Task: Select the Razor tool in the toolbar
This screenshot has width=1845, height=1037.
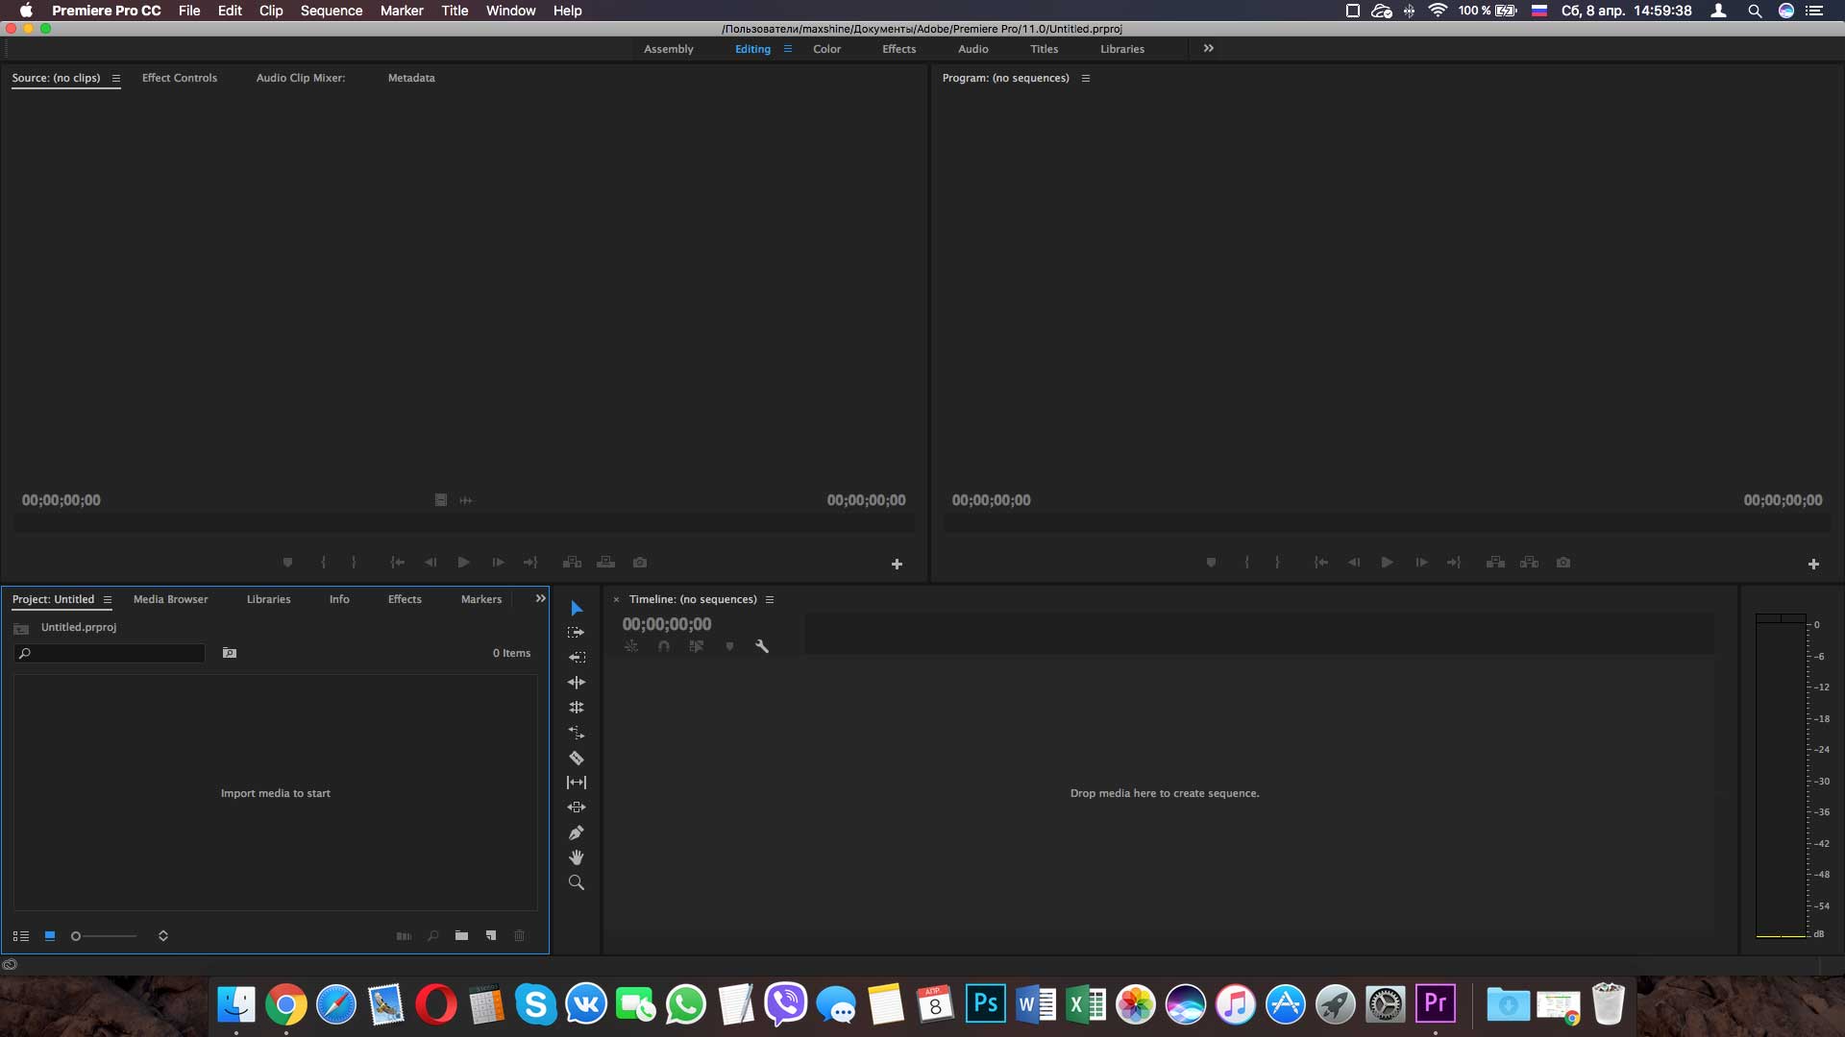Action: coord(577,758)
